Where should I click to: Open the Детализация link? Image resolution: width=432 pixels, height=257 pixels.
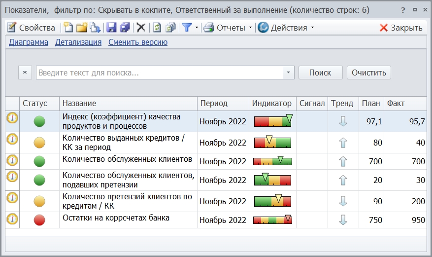point(78,42)
